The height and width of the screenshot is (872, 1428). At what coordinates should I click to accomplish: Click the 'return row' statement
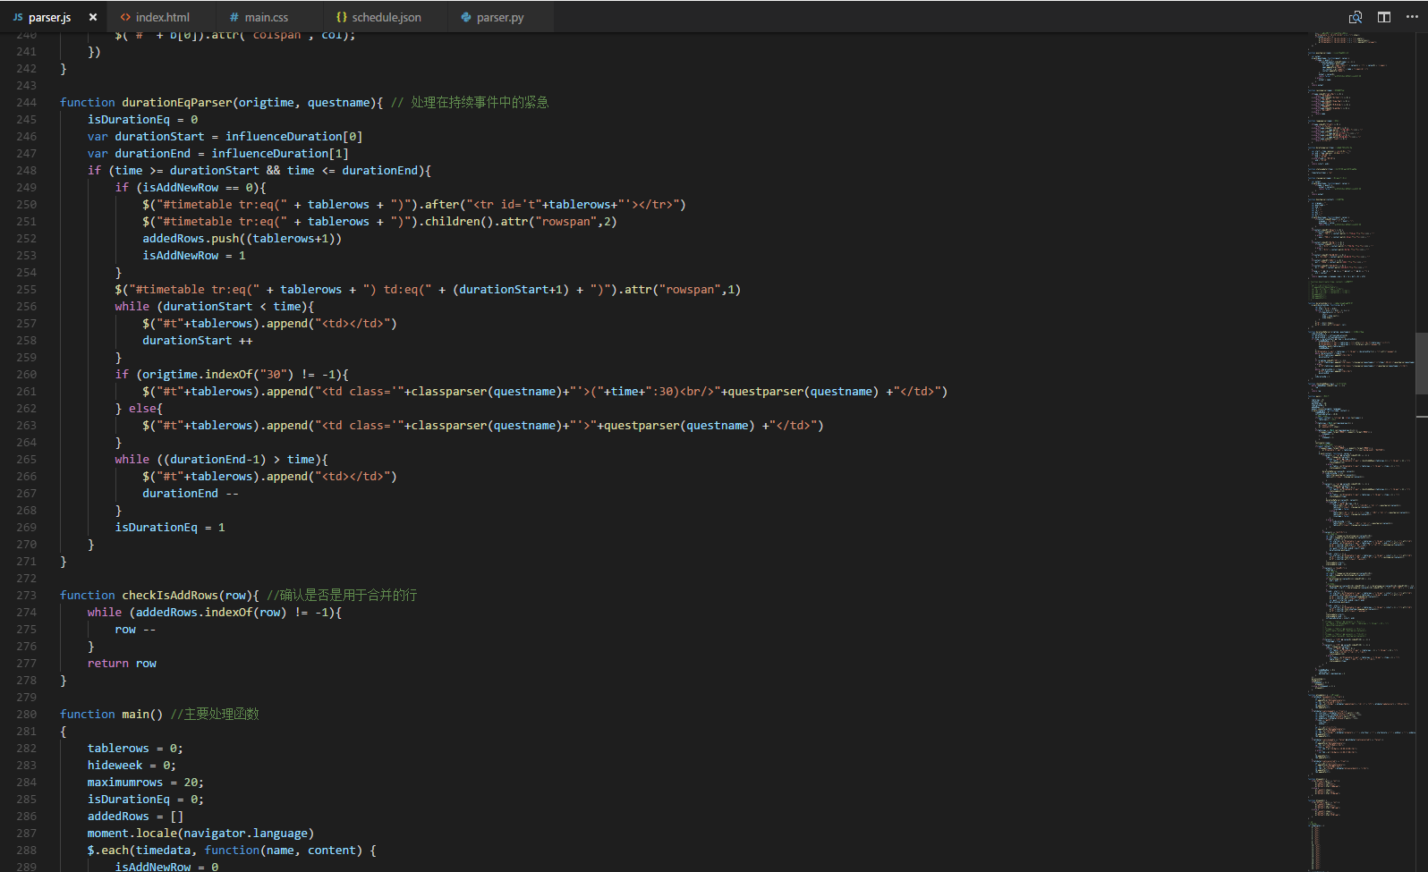click(122, 664)
